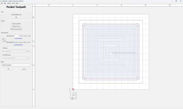Image resolution: width=183 pixels, height=109 pixels.
Task: Click the toolpath Name field
Action: tap(16, 65)
